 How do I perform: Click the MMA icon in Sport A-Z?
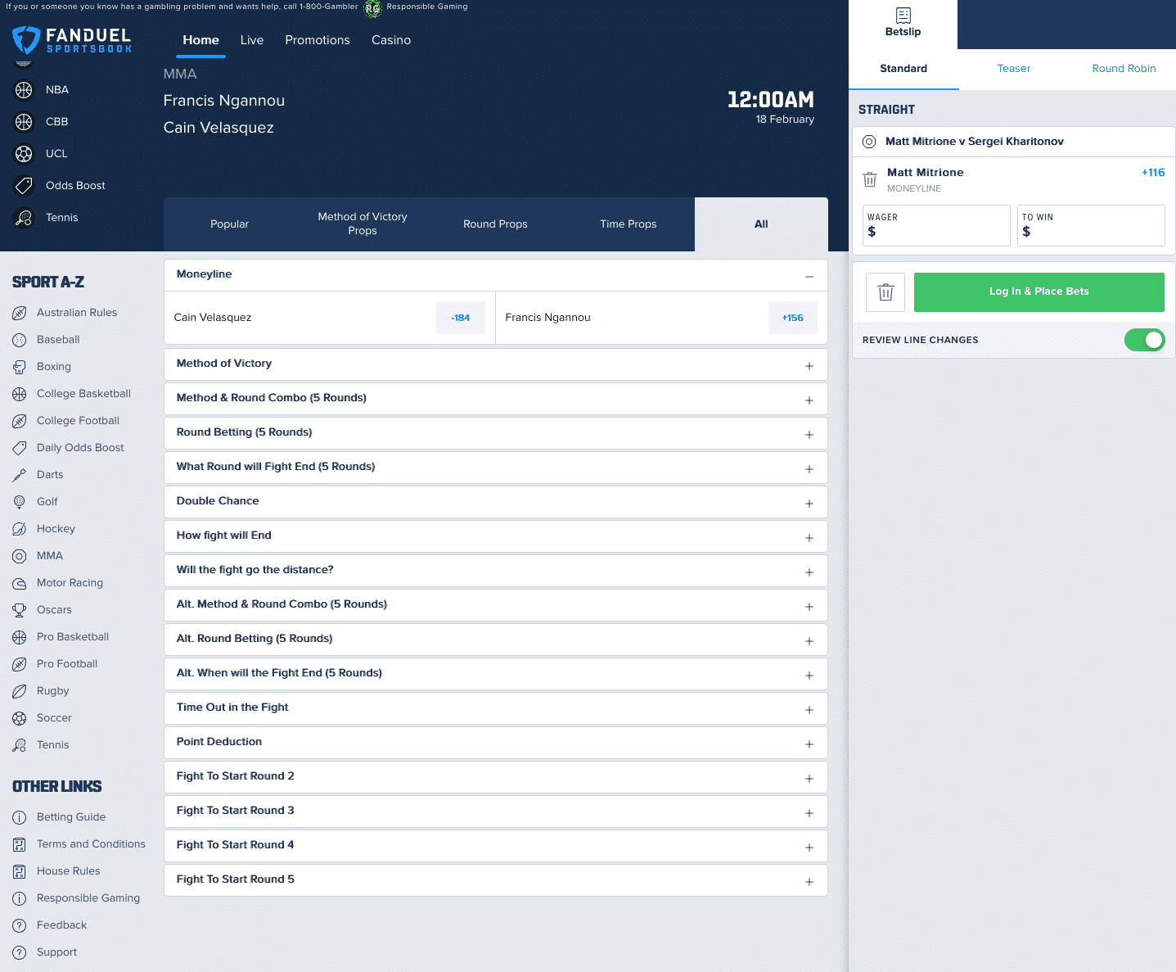click(x=20, y=556)
